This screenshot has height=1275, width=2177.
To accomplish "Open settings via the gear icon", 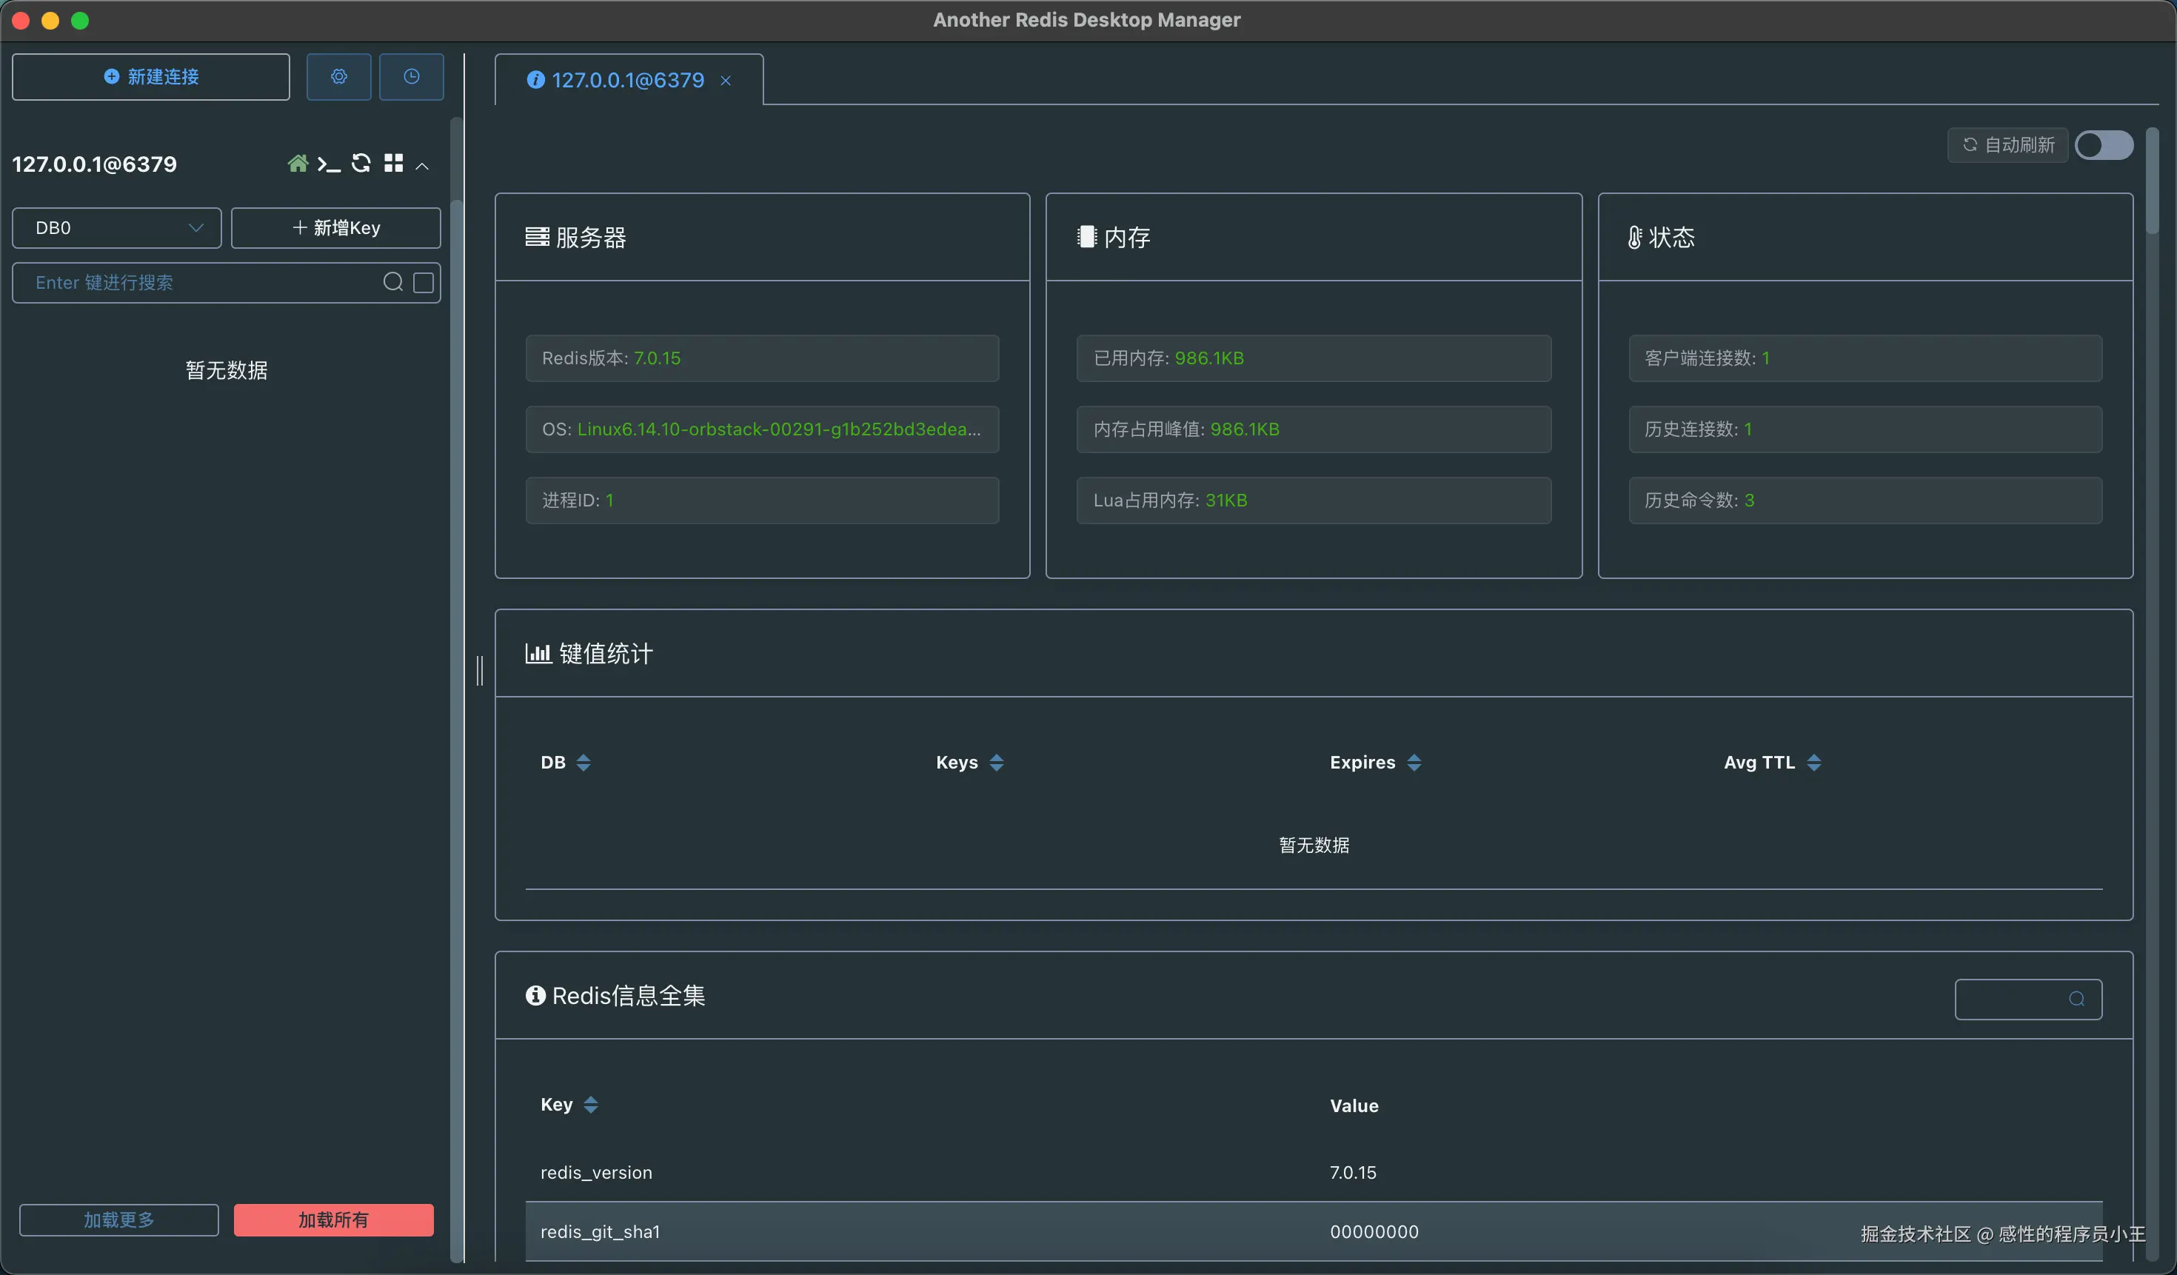I will pos(338,77).
